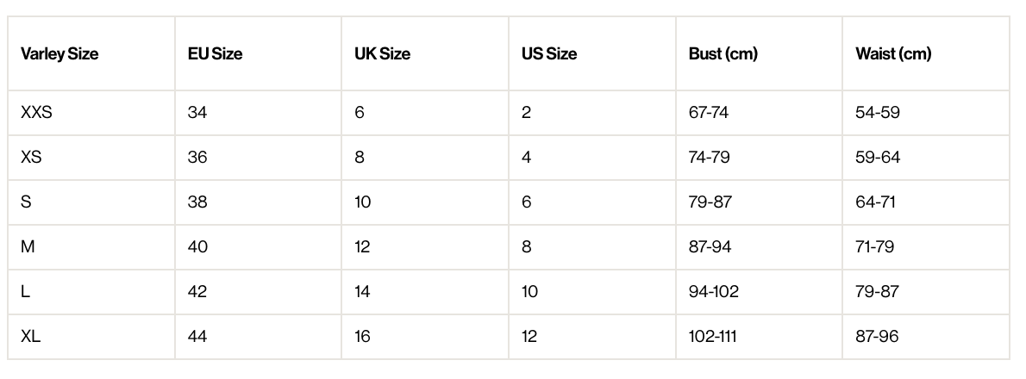
Task: Click the EU Size column header
Action: [x=215, y=53]
